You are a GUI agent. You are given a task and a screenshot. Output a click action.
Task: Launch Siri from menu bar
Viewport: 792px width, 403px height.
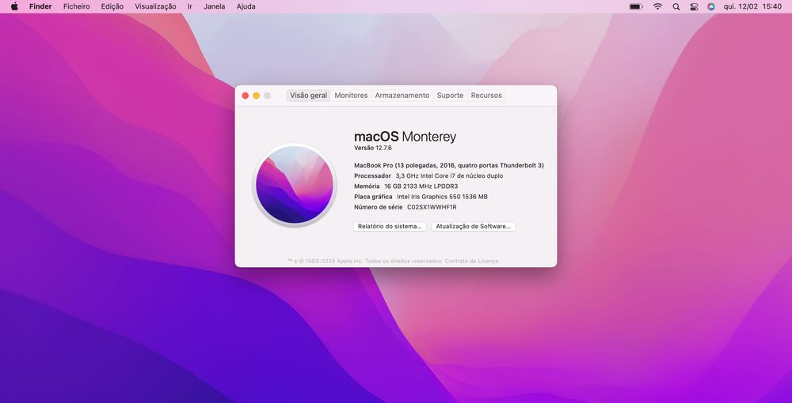(x=711, y=6)
